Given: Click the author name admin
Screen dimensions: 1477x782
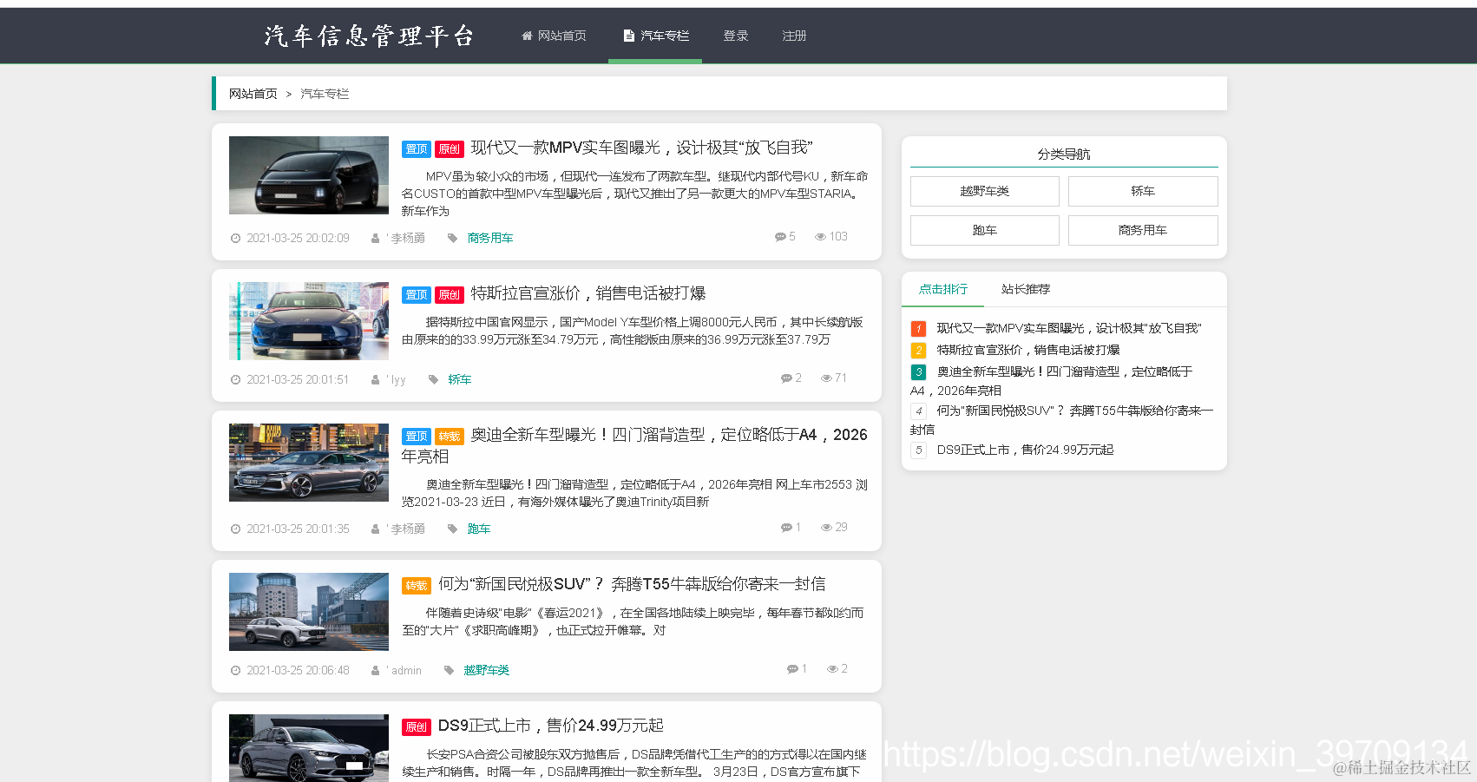Looking at the screenshot, I should pyautogui.click(x=406, y=670).
